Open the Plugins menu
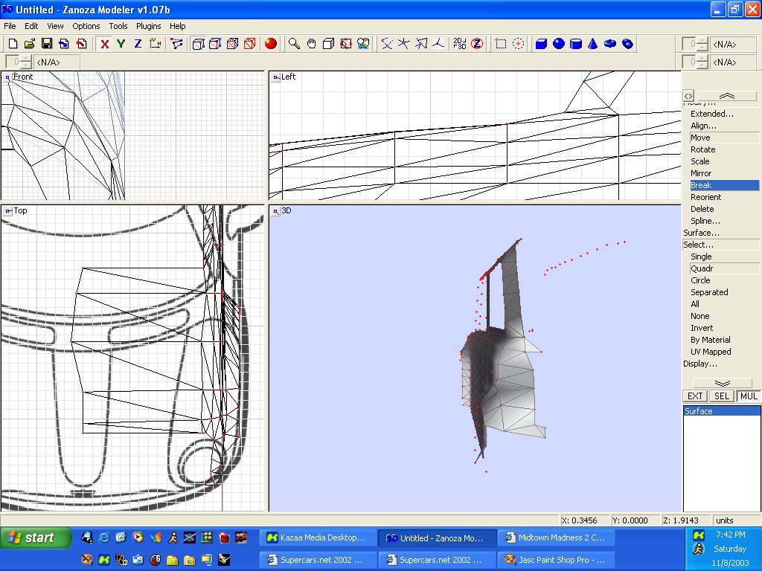The height and width of the screenshot is (571, 762). pyautogui.click(x=149, y=26)
